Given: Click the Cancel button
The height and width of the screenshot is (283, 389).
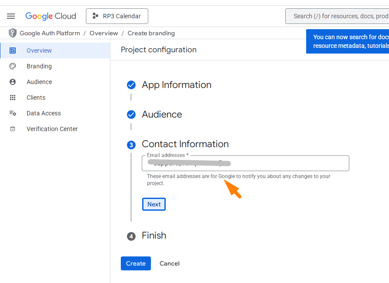Looking at the screenshot, I should pos(170,263).
